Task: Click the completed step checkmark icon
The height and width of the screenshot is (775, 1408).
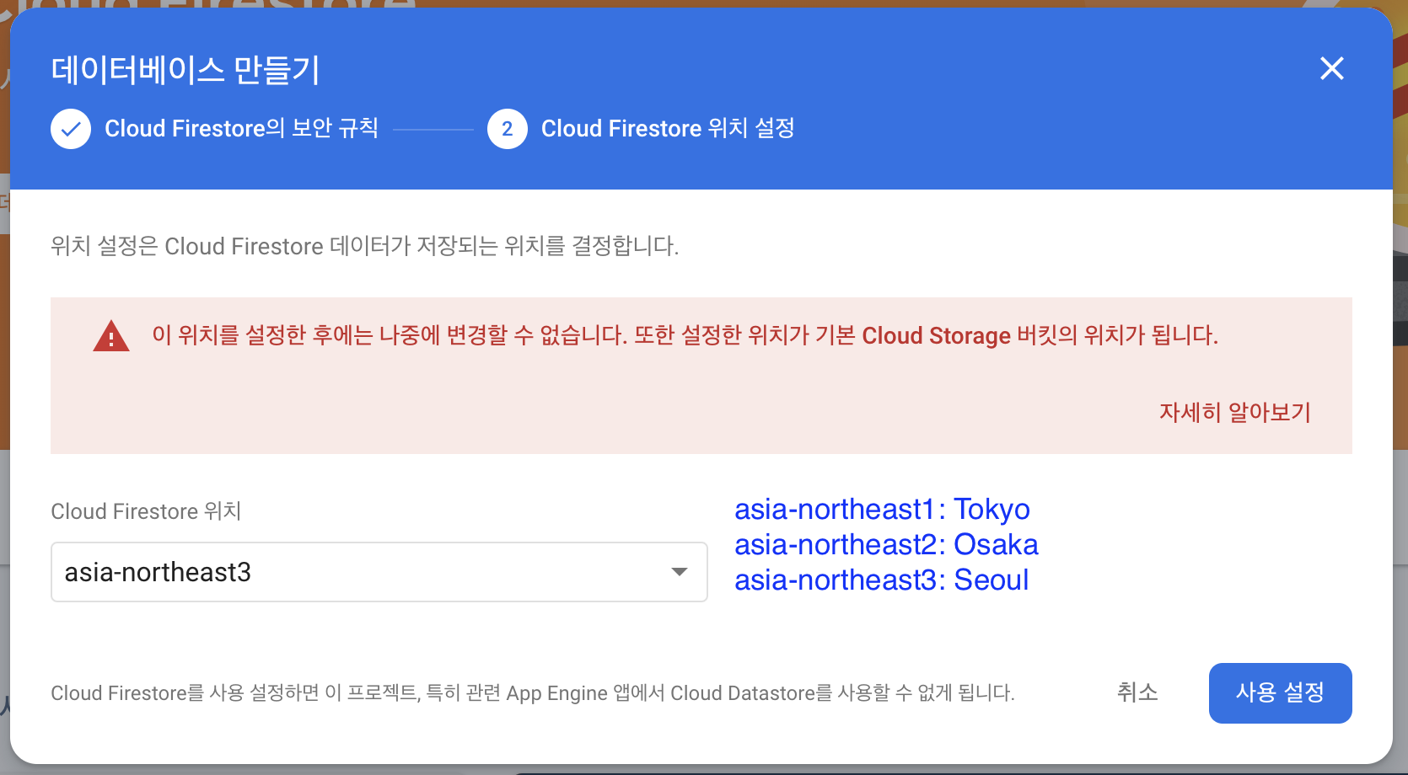Action: [x=71, y=129]
